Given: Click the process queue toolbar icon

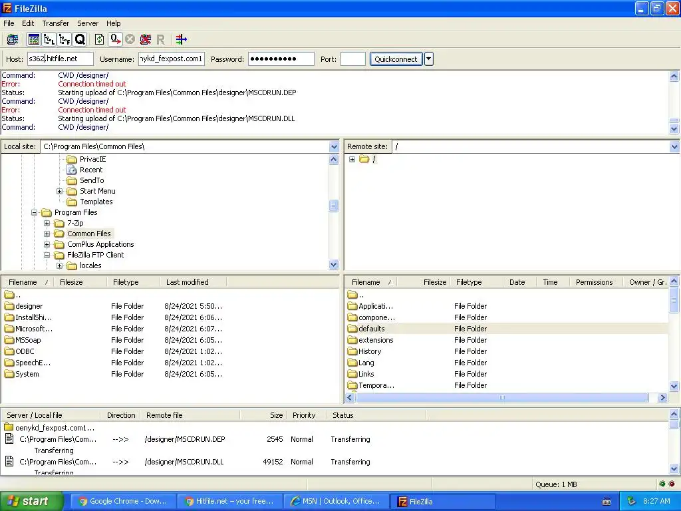Looking at the screenshot, I should click(x=115, y=39).
